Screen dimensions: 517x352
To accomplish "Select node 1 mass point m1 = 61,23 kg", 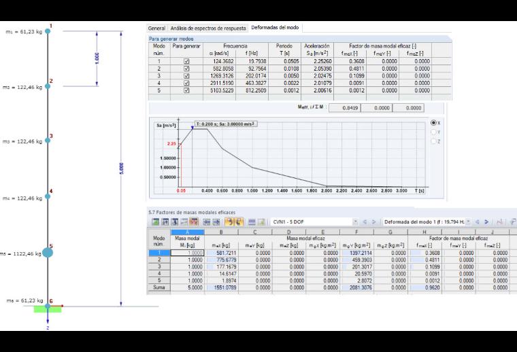I will (48, 31).
